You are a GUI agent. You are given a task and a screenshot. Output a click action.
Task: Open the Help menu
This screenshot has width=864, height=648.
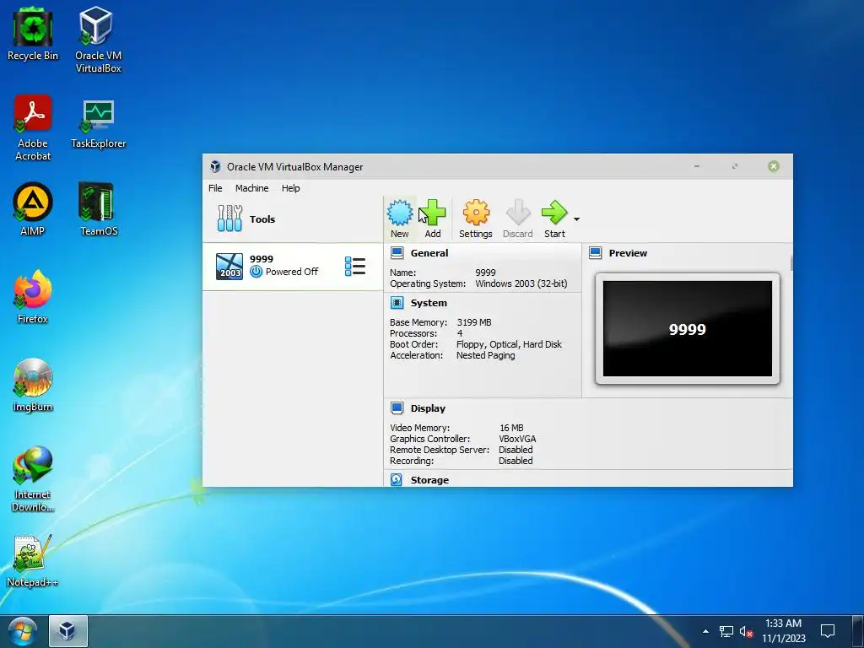[x=291, y=188]
